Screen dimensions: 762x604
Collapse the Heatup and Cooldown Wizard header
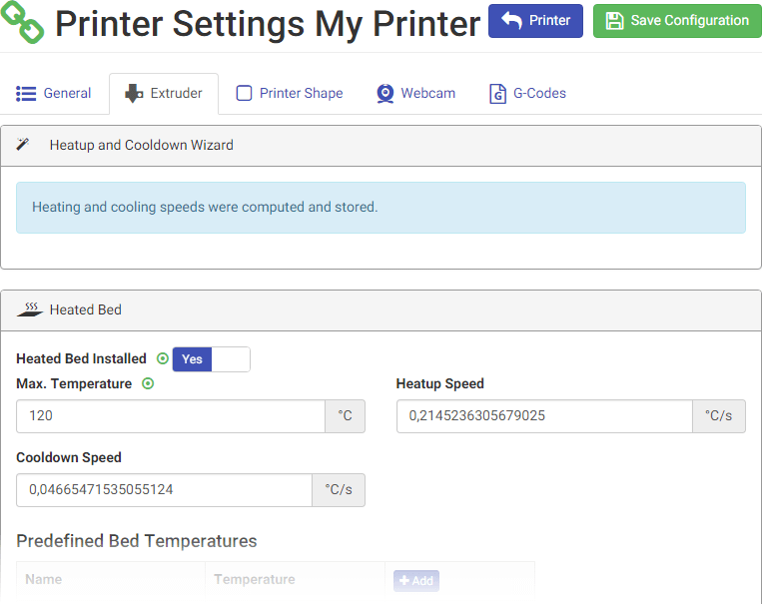pyautogui.click(x=381, y=146)
